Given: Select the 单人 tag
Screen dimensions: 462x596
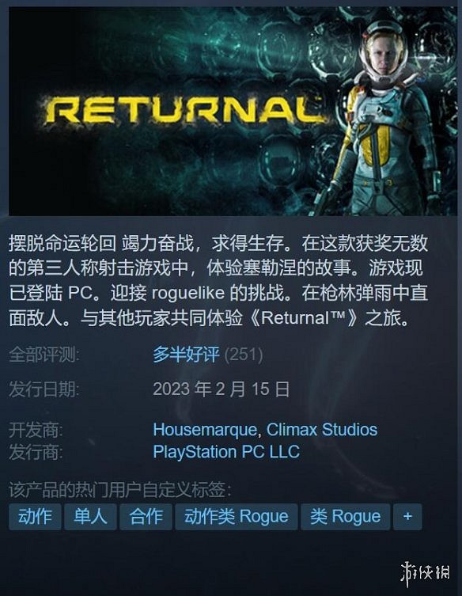Looking at the screenshot, I should [90, 517].
